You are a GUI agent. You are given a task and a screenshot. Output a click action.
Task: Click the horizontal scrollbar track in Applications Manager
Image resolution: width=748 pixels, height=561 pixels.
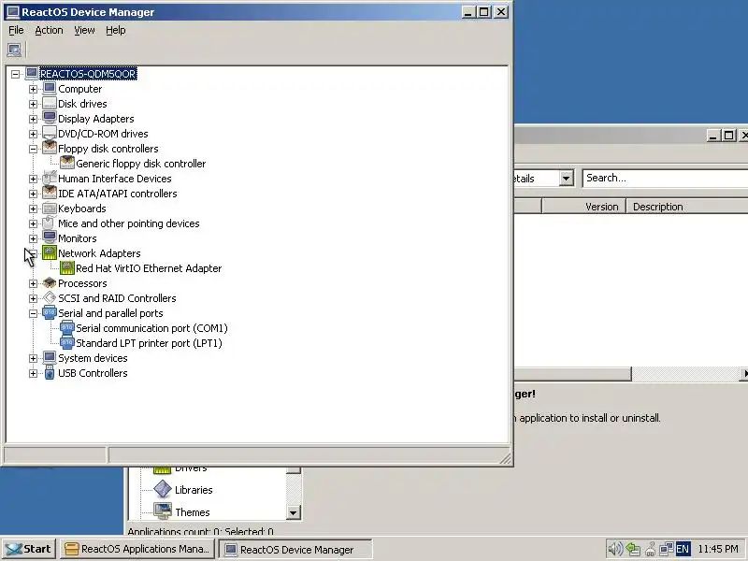coord(684,374)
